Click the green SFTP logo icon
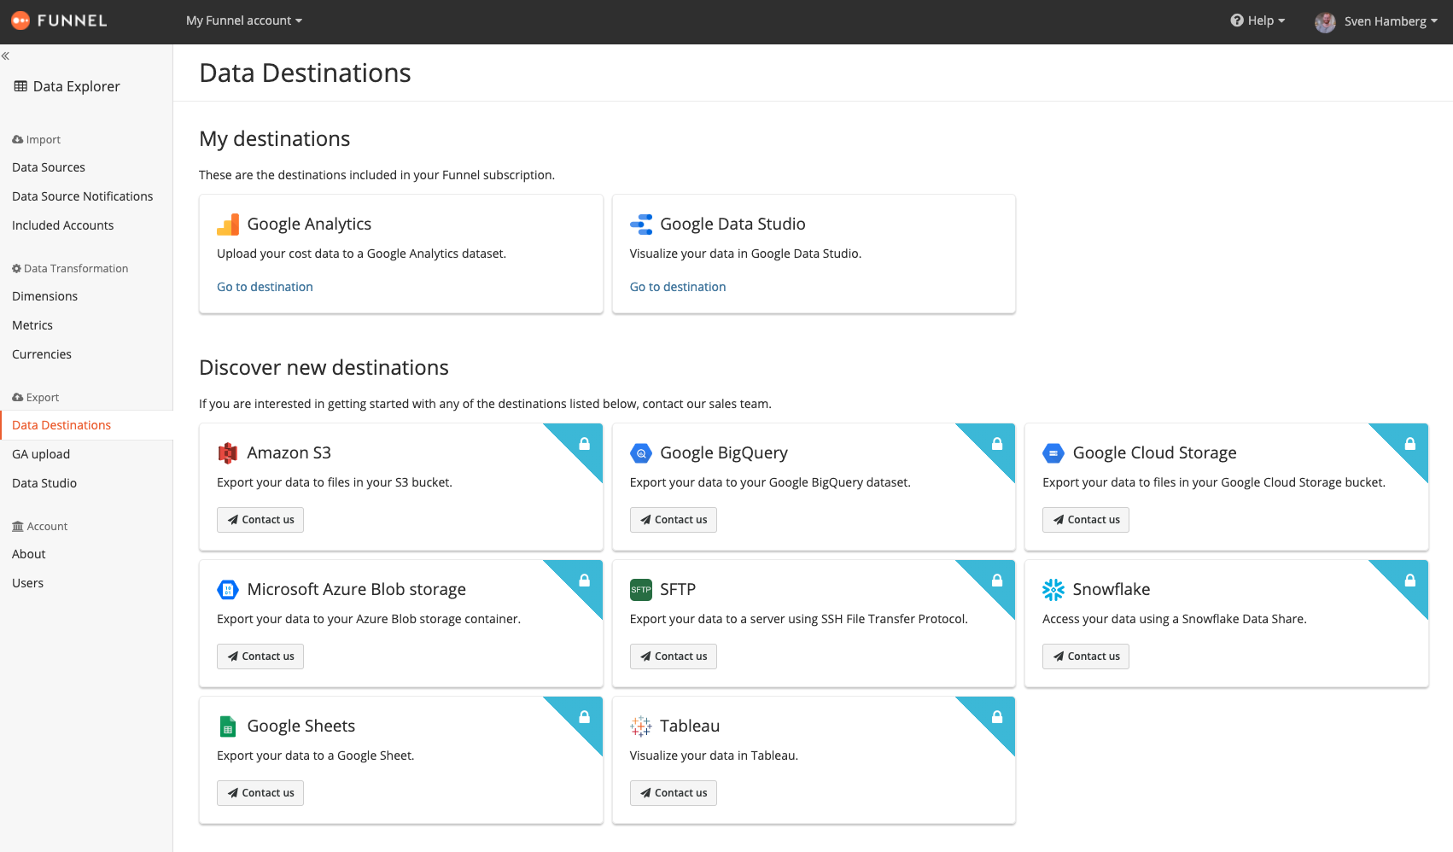The height and width of the screenshot is (852, 1453). click(641, 590)
